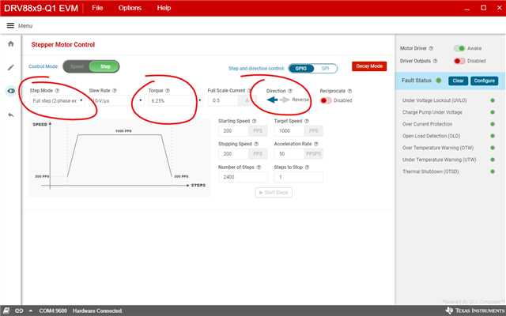Click the Torque help icon
This screenshot has width=506, height=316.
tap(167, 91)
